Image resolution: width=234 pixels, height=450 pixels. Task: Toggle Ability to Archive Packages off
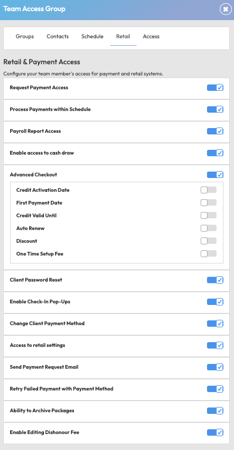(215, 411)
